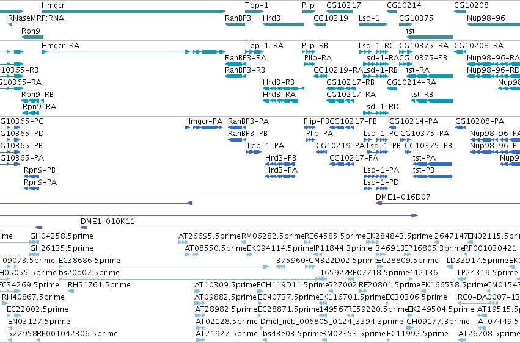
Task: Select the Hrd3-RA transcript label
Action: tap(279, 95)
